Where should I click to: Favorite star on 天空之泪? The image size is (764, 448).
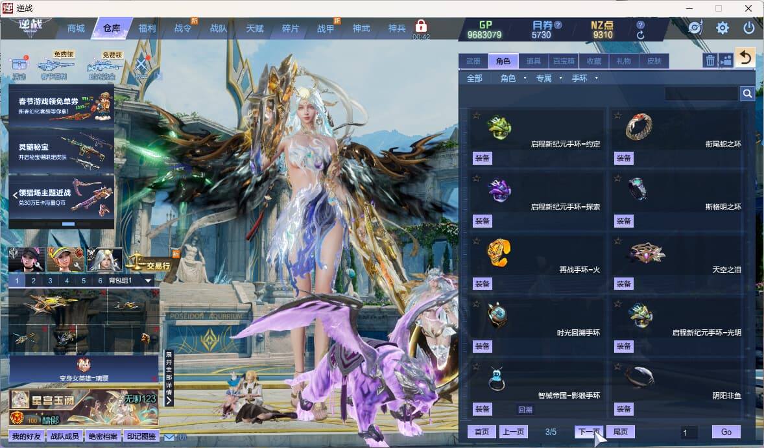click(x=617, y=241)
